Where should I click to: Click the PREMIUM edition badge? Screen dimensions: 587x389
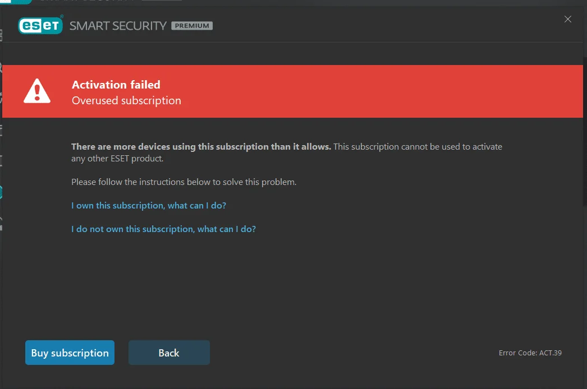coord(192,26)
